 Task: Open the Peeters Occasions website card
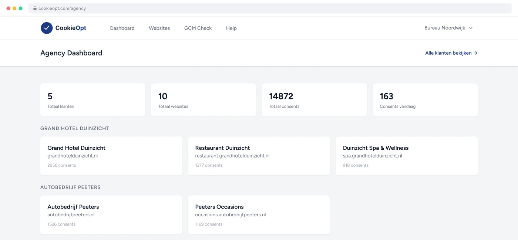(259, 215)
